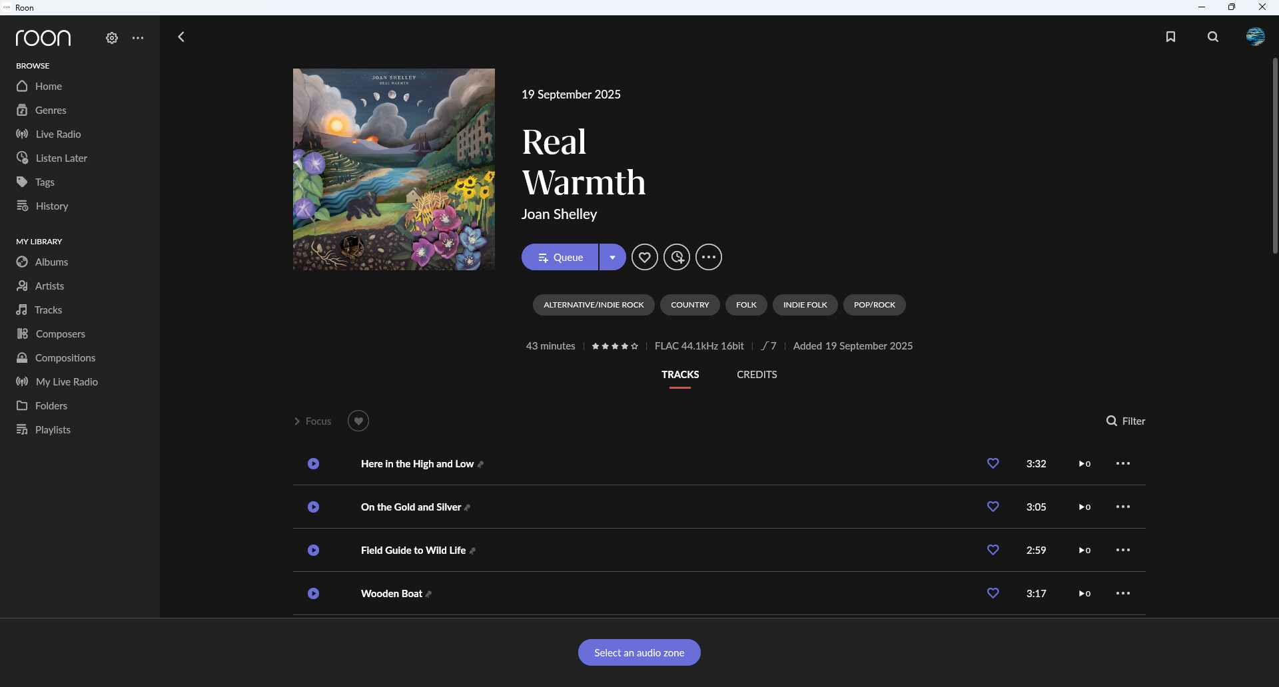Go back using the left arrow
The width and height of the screenshot is (1279, 687).
coord(181,37)
